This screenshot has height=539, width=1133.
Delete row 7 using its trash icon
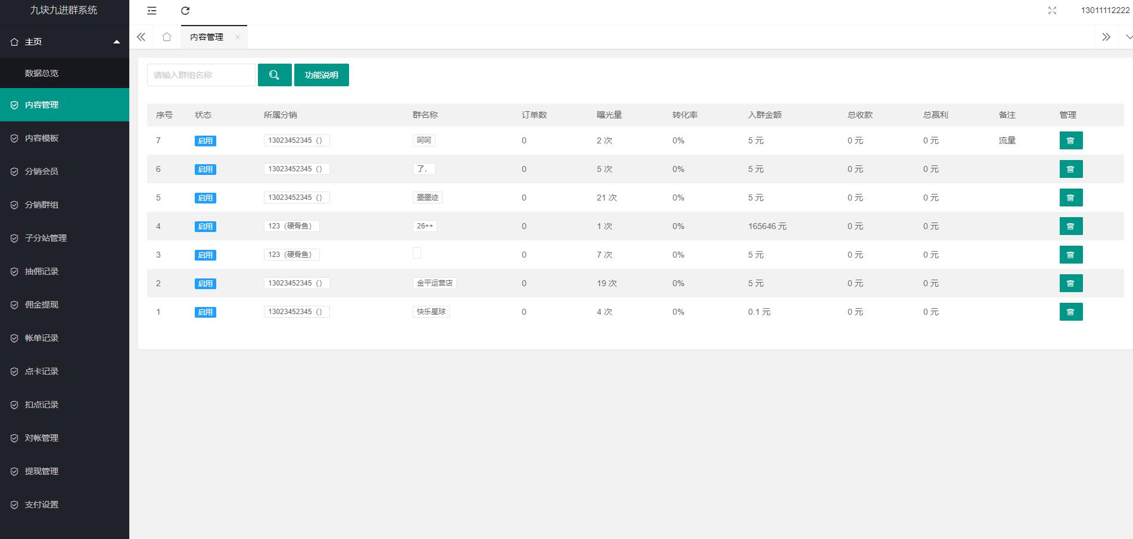coord(1070,140)
